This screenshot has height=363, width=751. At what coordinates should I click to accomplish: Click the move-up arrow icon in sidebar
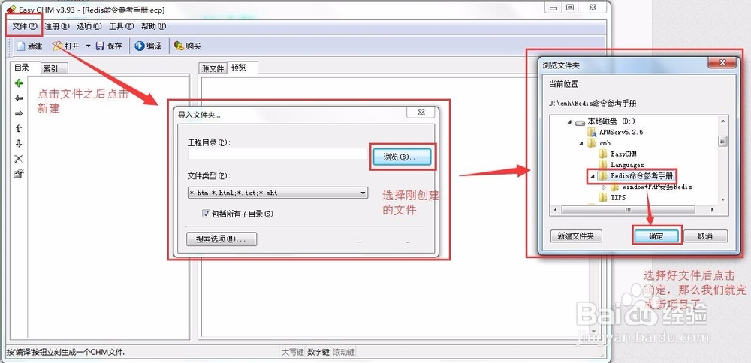tap(19, 128)
